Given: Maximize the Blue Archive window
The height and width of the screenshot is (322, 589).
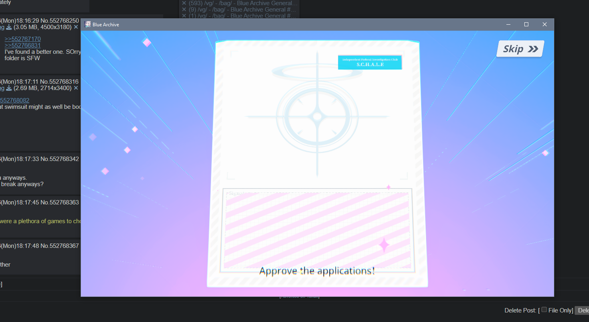Looking at the screenshot, I should point(526,24).
